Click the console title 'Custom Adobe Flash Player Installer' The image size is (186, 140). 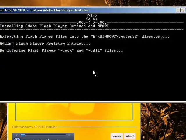point(59,10)
